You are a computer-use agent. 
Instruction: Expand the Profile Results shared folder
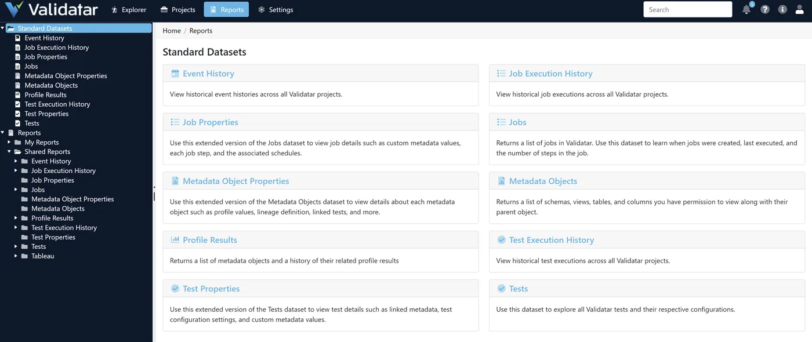coord(16,218)
